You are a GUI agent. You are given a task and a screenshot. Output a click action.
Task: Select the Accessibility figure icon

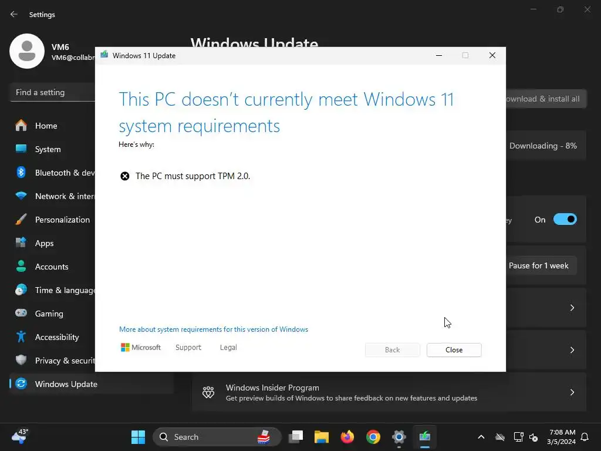coord(21,336)
